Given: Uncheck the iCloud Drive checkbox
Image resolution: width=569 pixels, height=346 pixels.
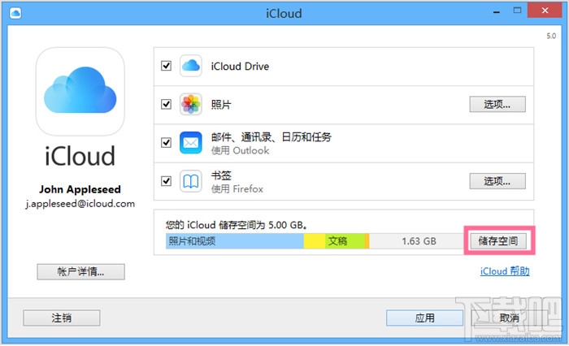Looking at the screenshot, I should coord(166,66).
